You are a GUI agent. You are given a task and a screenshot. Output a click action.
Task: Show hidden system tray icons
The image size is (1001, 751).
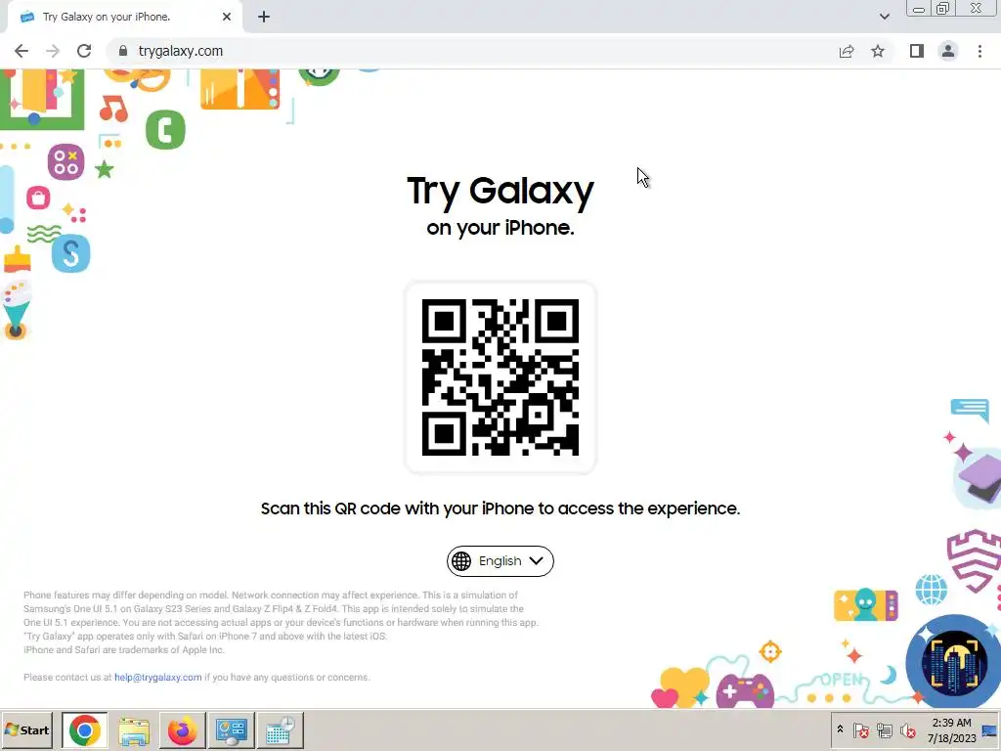click(840, 729)
